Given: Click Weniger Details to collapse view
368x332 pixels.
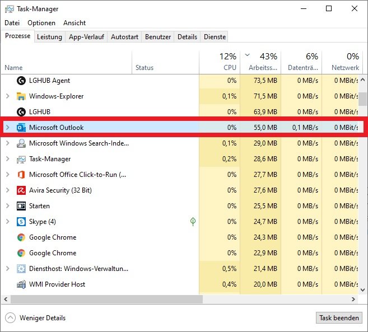Looking at the screenshot, I should [x=35, y=318].
